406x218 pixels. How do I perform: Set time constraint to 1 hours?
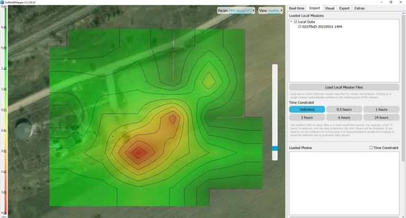[x=381, y=109]
